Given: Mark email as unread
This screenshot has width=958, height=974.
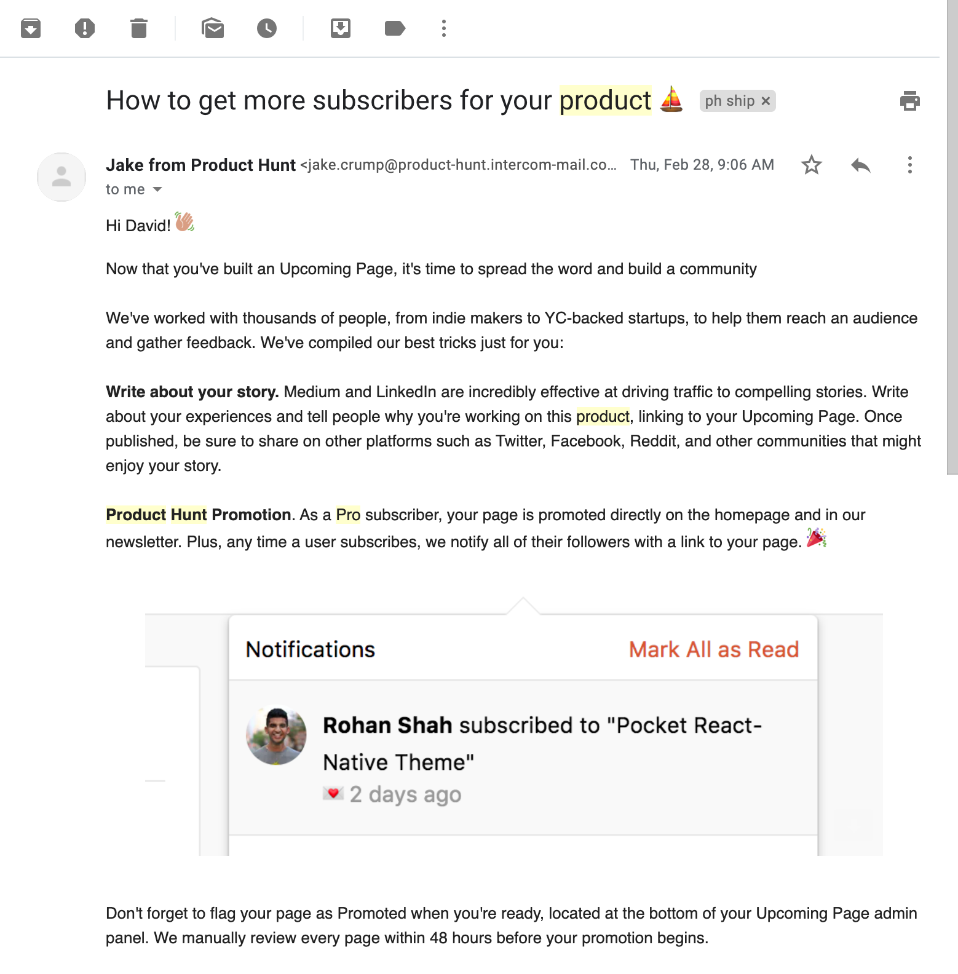Looking at the screenshot, I should (213, 28).
